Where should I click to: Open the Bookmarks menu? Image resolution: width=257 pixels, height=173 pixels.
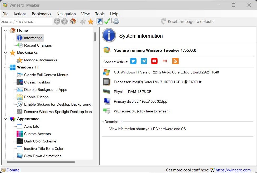point(42,14)
